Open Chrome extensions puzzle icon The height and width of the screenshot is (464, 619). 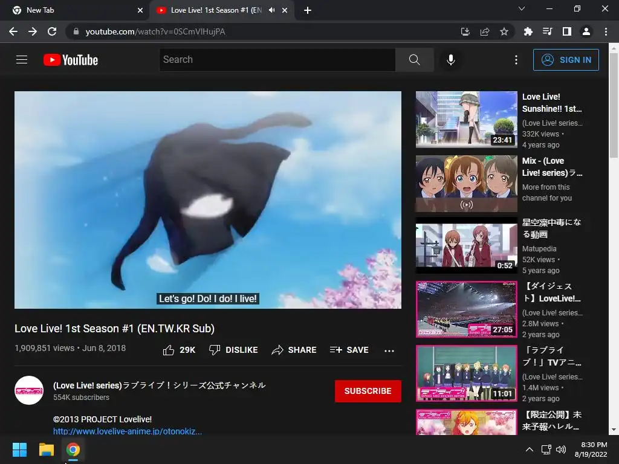pos(528,31)
